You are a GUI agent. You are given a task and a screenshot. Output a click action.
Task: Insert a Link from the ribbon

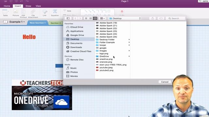[x=45, y=13]
